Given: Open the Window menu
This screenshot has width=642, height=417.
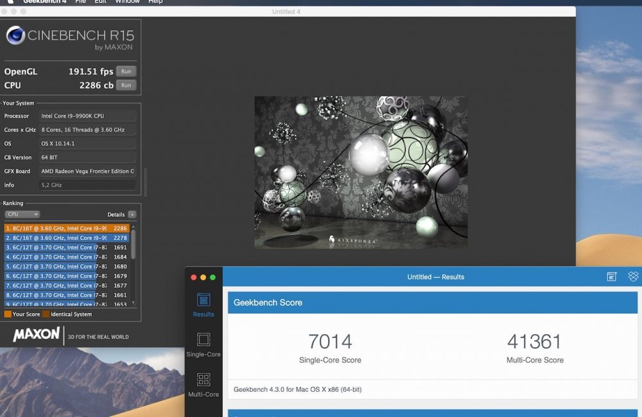Looking at the screenshot, I should (x=127, y=2).
